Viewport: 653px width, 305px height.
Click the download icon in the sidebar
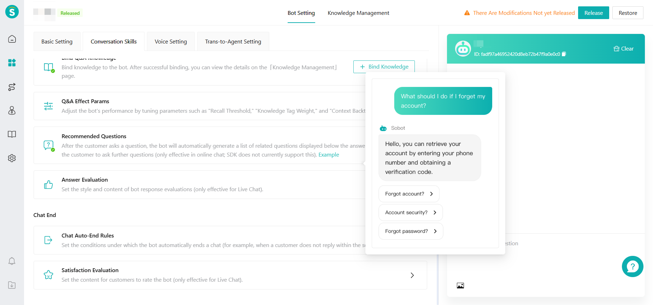[x=12, y=285]
